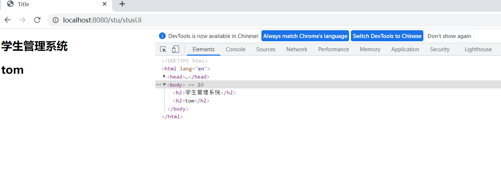Image resolution: width=501 pixels, height=195 pixels.
Task: Click the address bar URL field
Action: [274, 20]
